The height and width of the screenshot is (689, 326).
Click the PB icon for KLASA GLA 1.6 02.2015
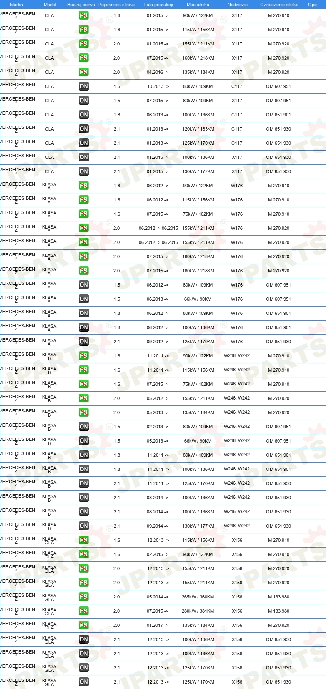click(x=84, y=554)
